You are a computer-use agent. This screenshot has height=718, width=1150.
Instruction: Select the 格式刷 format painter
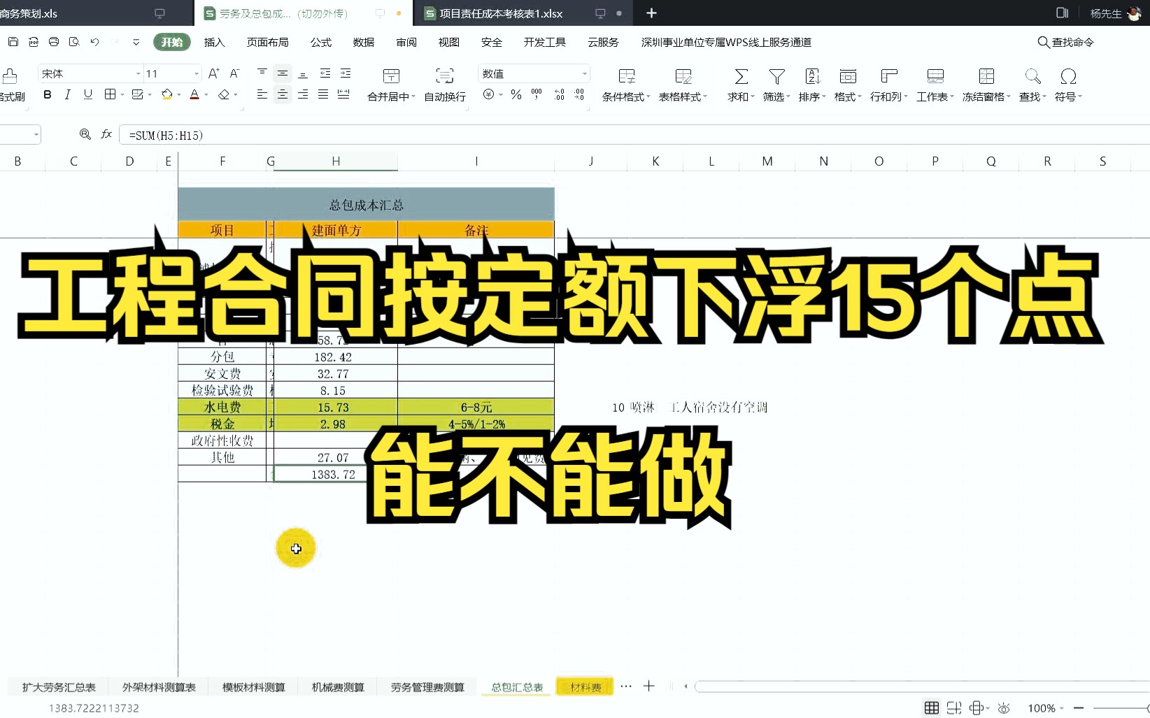tap(12, 84)
